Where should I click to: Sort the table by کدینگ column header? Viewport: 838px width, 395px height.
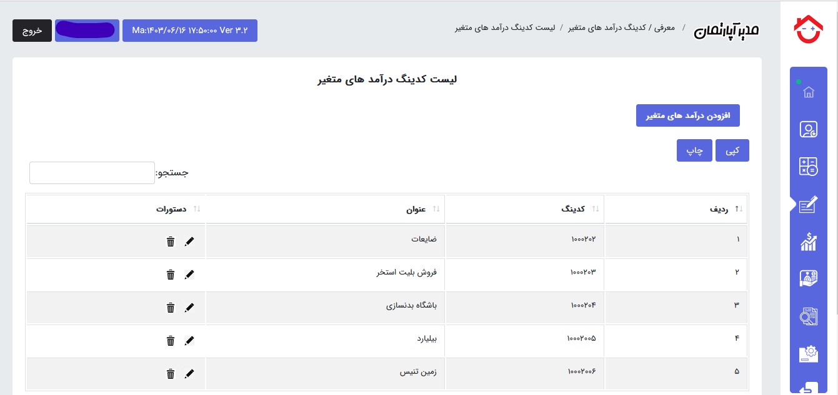572,210
